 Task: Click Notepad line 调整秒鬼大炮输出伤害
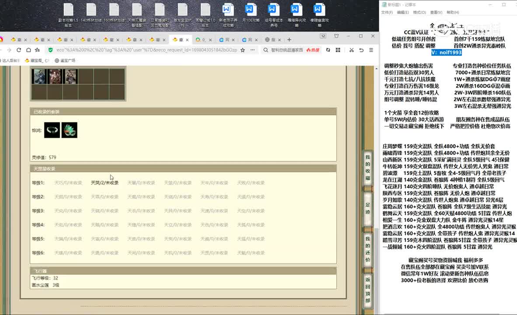[409, 66]
